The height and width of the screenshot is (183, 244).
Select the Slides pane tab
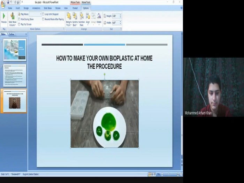[3, 34]
